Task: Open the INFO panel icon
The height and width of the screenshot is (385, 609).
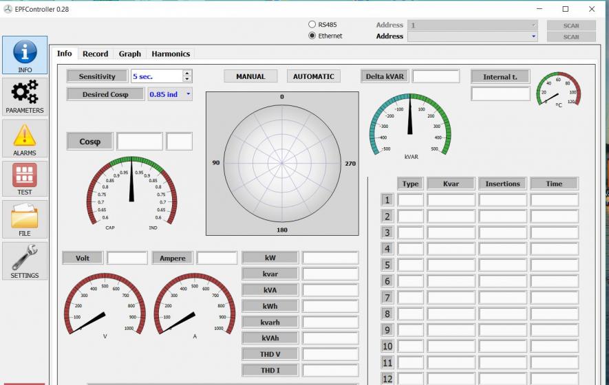Action: coord(25,54)
